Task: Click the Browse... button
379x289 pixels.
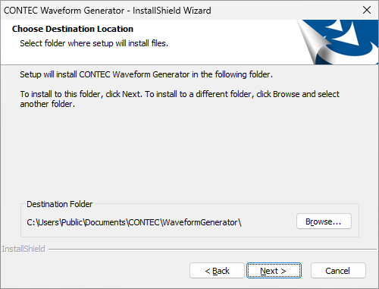Action: coord(324,221)
